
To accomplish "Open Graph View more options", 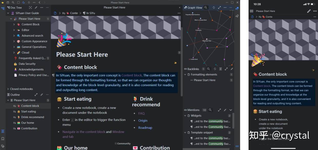I will pyautogui.click(x=225, y=8).
